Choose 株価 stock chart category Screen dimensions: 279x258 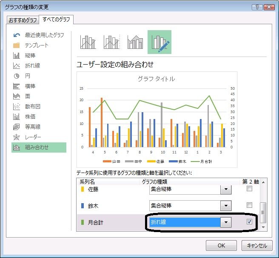(x=30, y=116)
